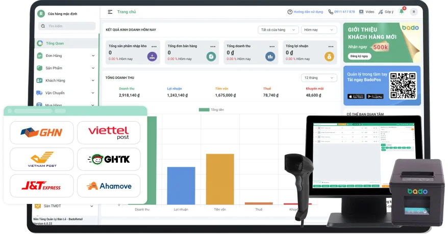This screenshot has width=448, height=234.
Task: Click the Vietnam Post logo
Action: (42, 159)
